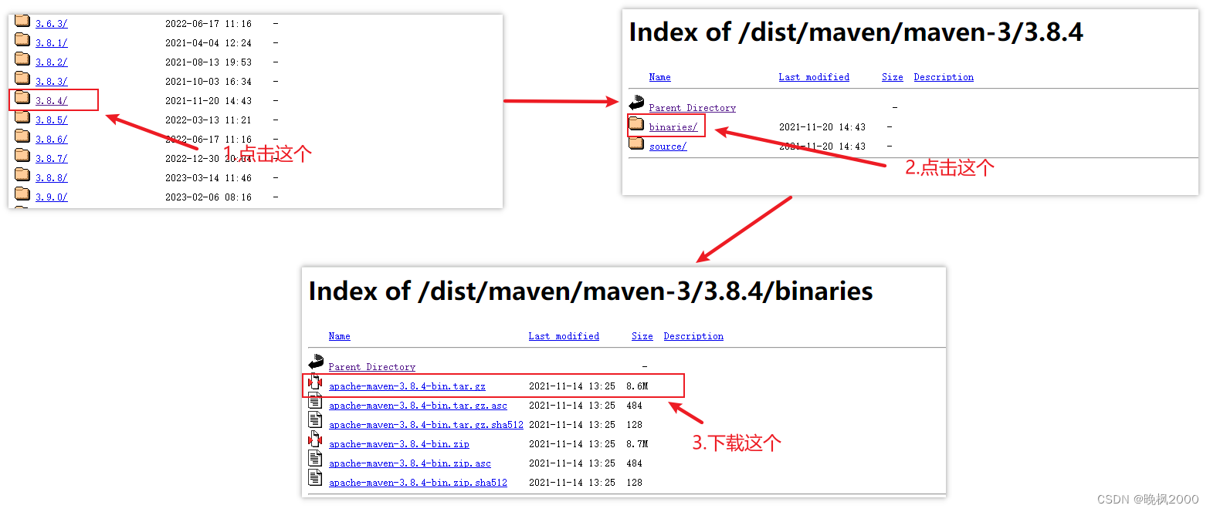Screen dimensions: 1210x512
Task: Click date 2021-11-20 14:43 in binaries/ row
Action: point(822,127)
